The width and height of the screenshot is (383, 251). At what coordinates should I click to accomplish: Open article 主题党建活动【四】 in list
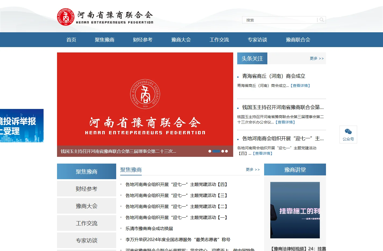click(177, 185)
